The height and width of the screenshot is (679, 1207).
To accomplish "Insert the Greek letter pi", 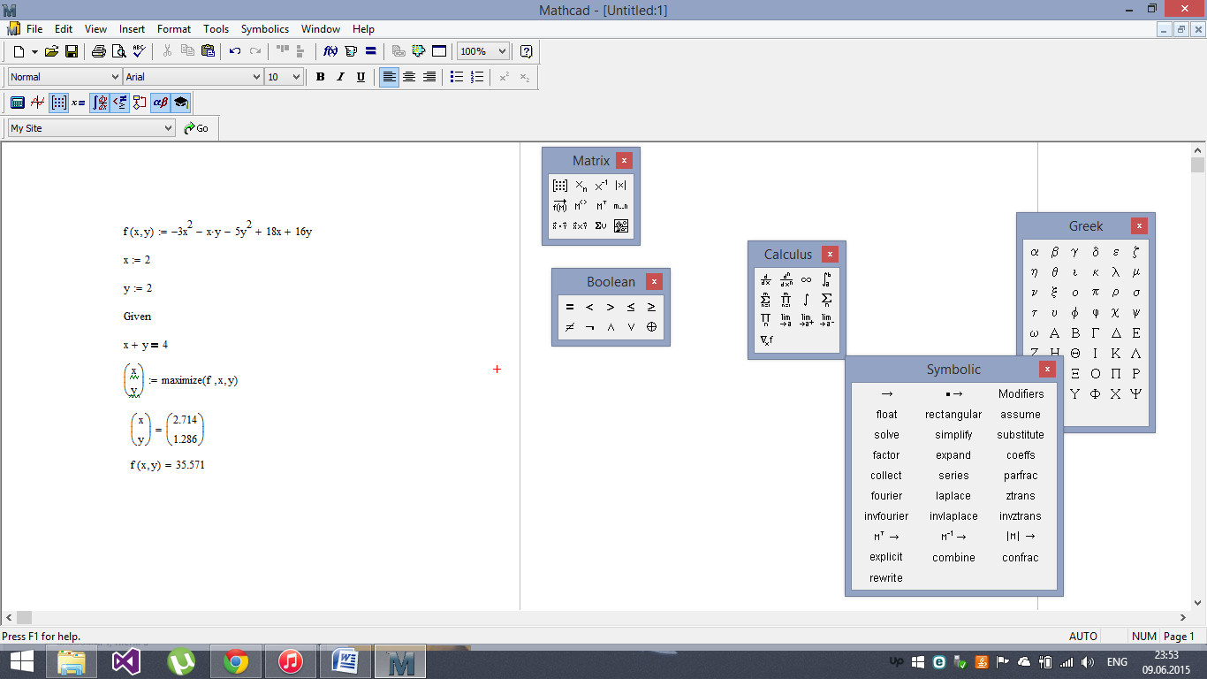I will pyautogui.click(x=1096, y=293).
